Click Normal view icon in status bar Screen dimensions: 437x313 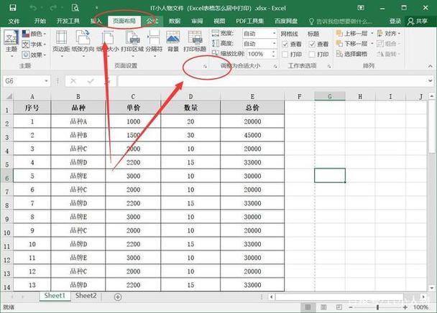click(308, 307)
